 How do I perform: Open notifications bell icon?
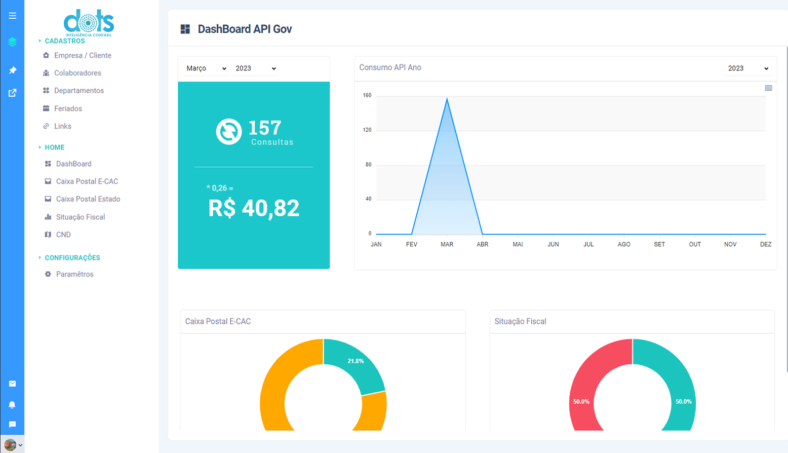[x=12, y=404]
